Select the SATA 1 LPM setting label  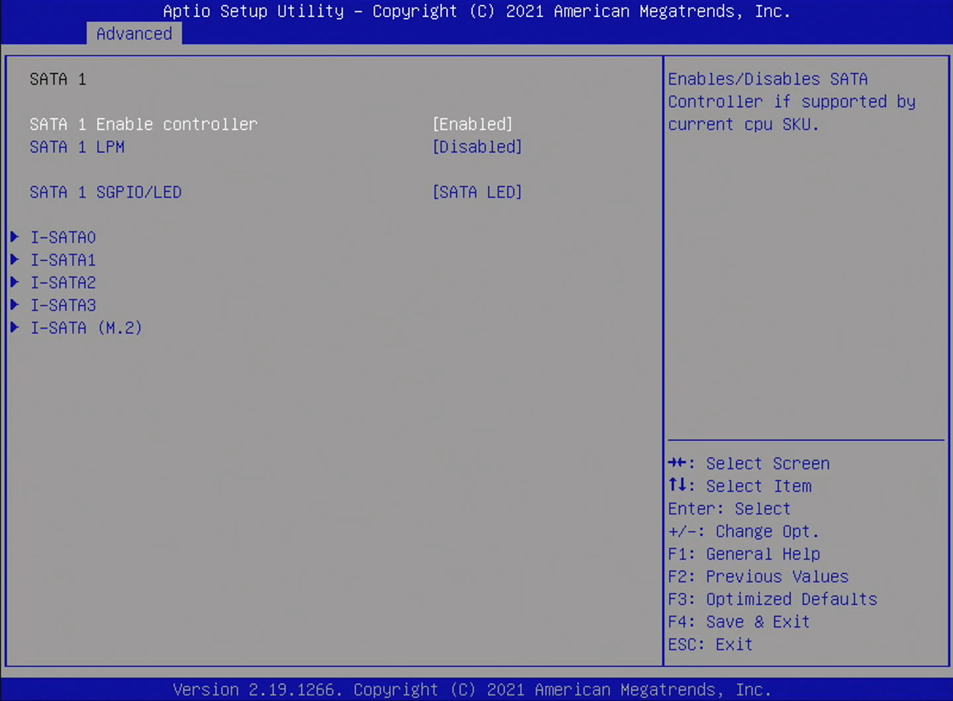[77, 147]
